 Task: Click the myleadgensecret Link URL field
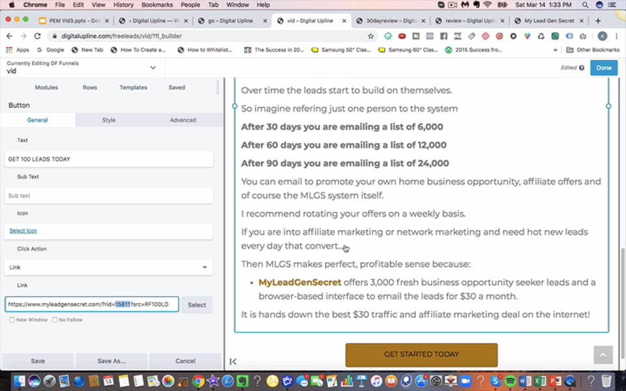(92, 304)
